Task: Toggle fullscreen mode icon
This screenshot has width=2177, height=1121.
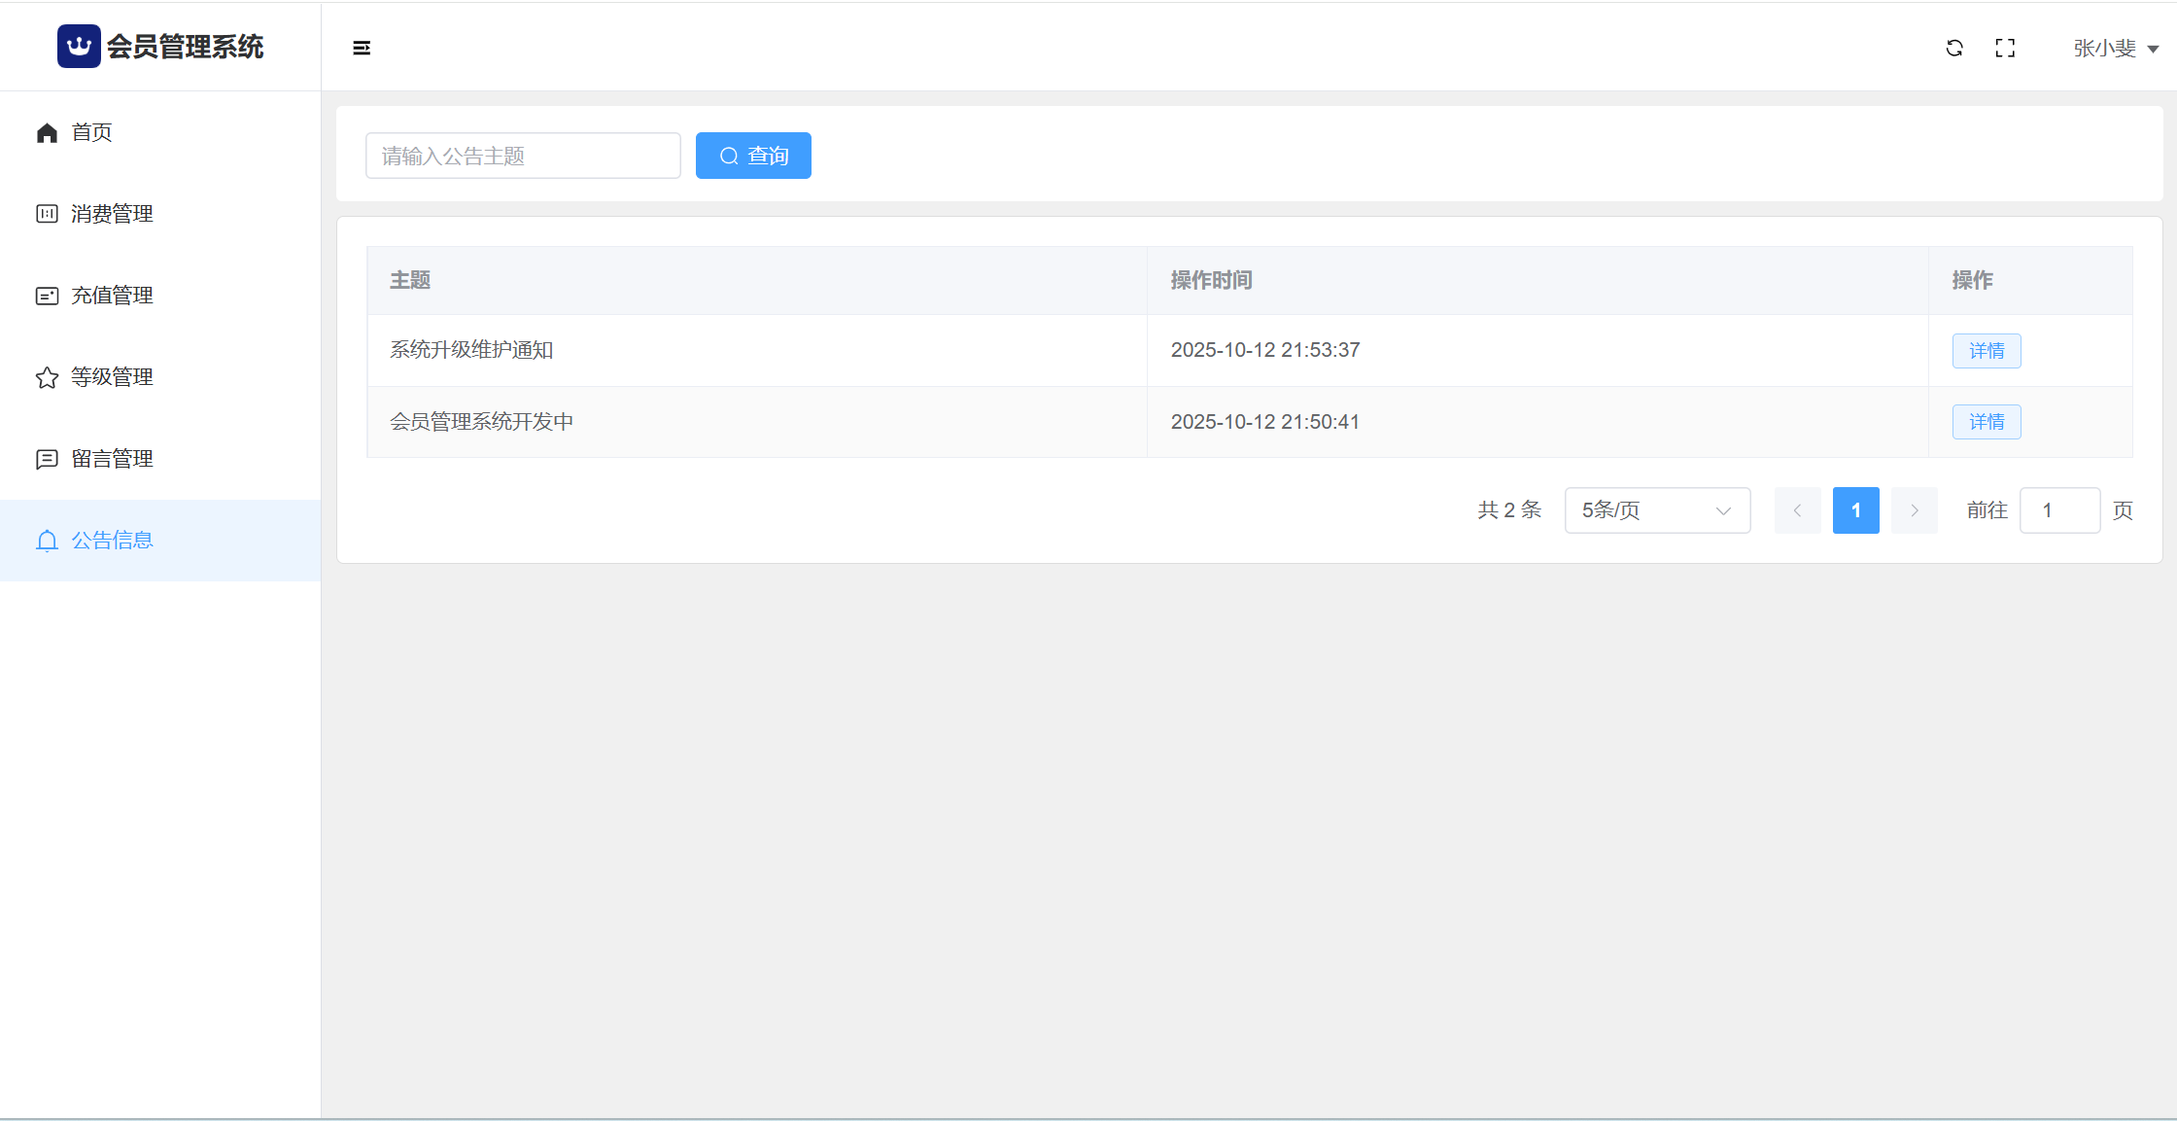Action: 2005,48
